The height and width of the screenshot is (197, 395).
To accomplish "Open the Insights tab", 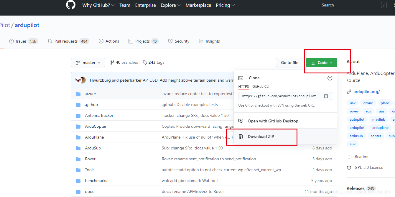I will [209, 41].
